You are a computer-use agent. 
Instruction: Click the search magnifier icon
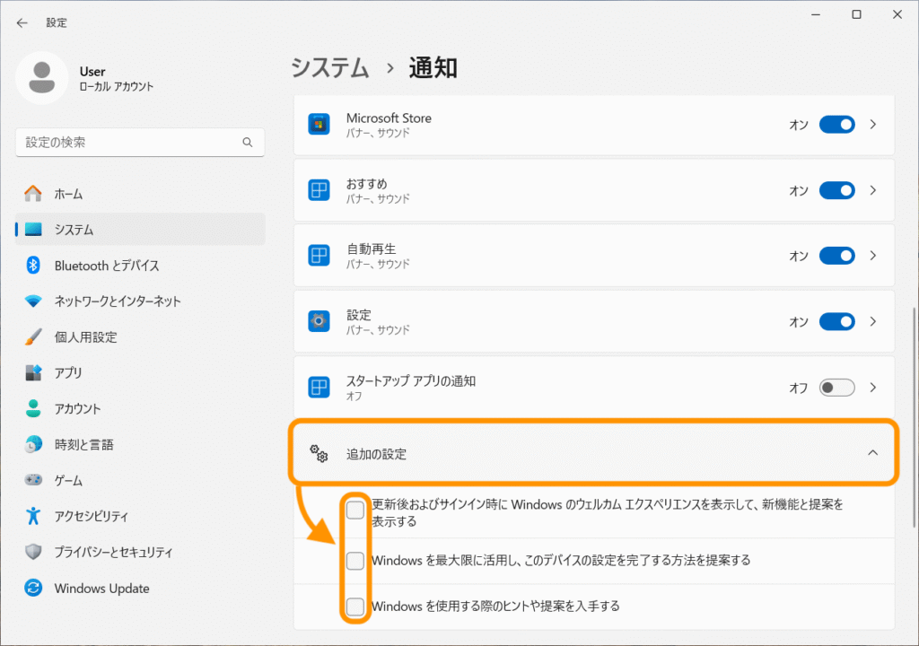point(248,143)
